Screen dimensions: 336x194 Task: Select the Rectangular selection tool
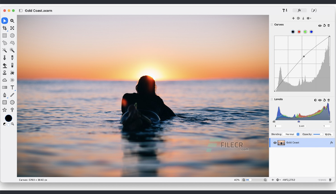(x=5, y=35)
